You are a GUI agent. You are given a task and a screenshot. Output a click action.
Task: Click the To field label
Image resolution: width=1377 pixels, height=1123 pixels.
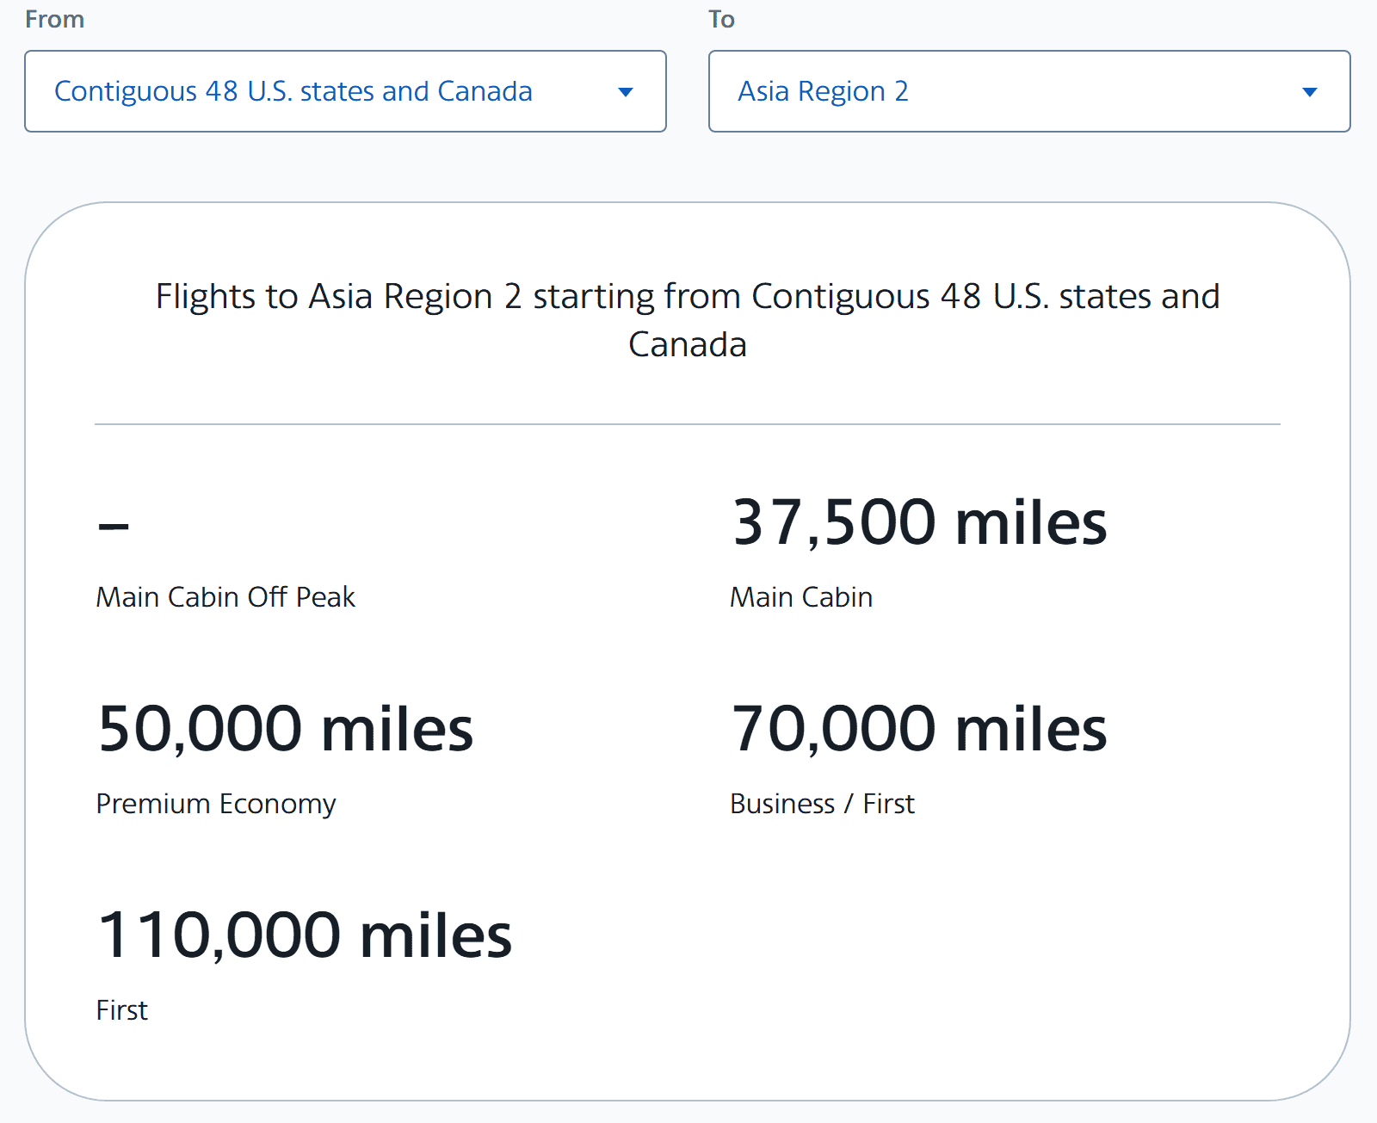(x=723, y=18)
